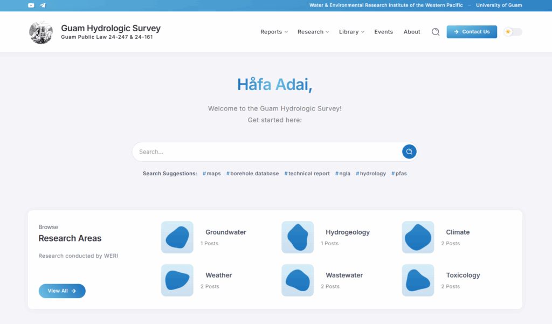Toggle the dark mode switch

pyautogui.click(x=513, y=32)
